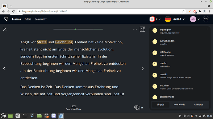Expand the streak counter dropdown

point(160,19)
